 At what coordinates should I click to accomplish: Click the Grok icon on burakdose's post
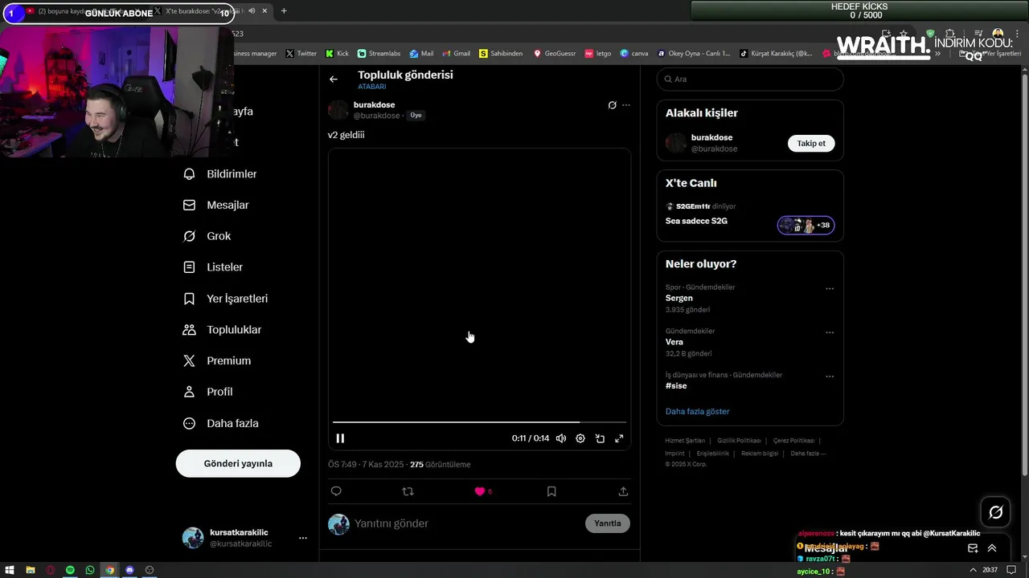coord(612,105)
